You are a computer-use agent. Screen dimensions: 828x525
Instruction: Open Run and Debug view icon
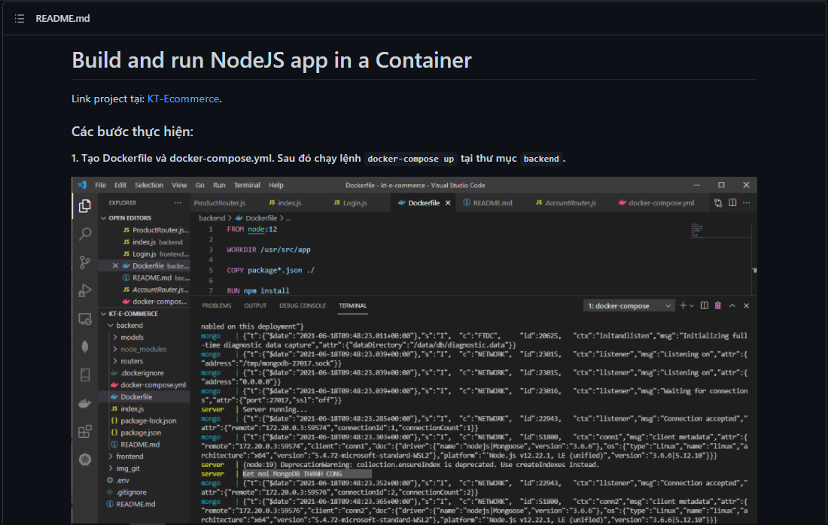click(x=85, y=290)
